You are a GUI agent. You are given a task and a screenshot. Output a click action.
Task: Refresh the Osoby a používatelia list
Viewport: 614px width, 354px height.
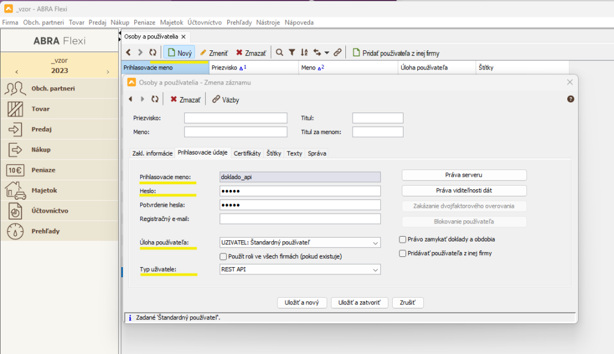153,53
